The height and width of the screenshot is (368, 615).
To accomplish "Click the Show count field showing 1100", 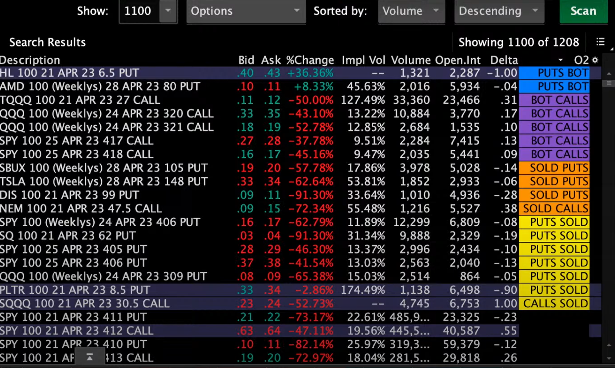I will (139, 11).
